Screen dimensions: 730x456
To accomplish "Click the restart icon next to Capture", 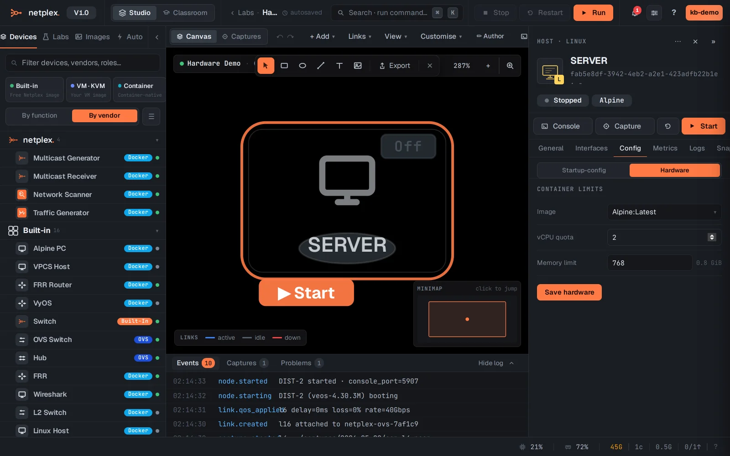I will [668, 126].
